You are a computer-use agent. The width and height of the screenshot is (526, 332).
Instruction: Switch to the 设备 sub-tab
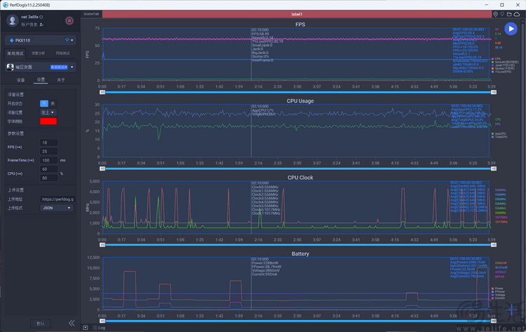21,80
